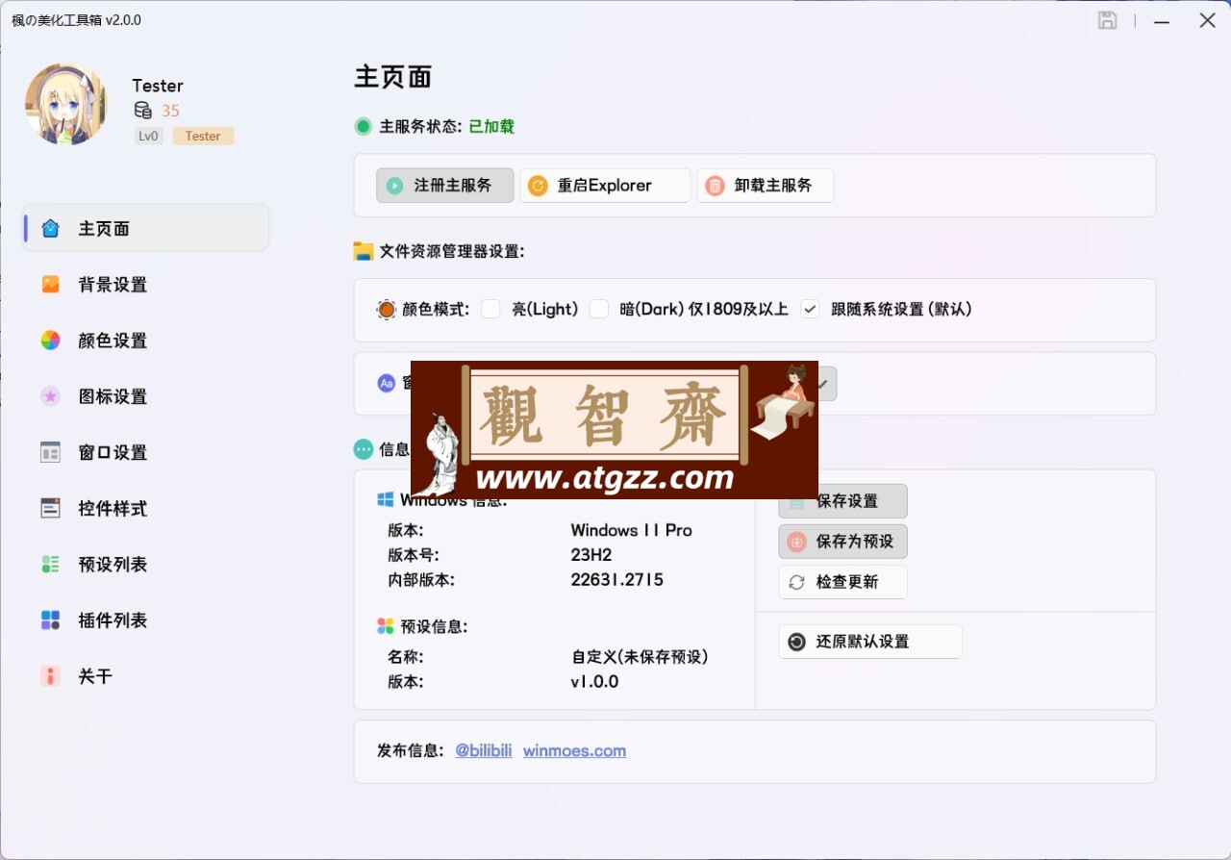Open the 关于 page in the sidebar

click(x=146, y=676)
